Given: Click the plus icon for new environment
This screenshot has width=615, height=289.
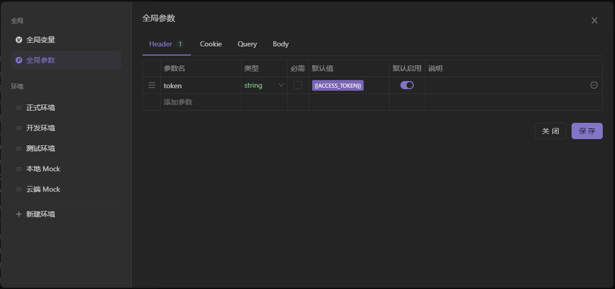Looking at the screenshot, I should point(19,214).
